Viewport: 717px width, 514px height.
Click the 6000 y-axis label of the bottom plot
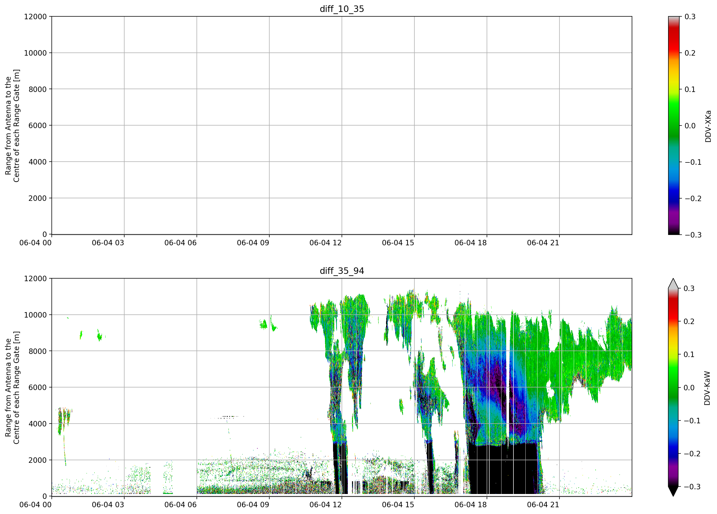(38, 387)
